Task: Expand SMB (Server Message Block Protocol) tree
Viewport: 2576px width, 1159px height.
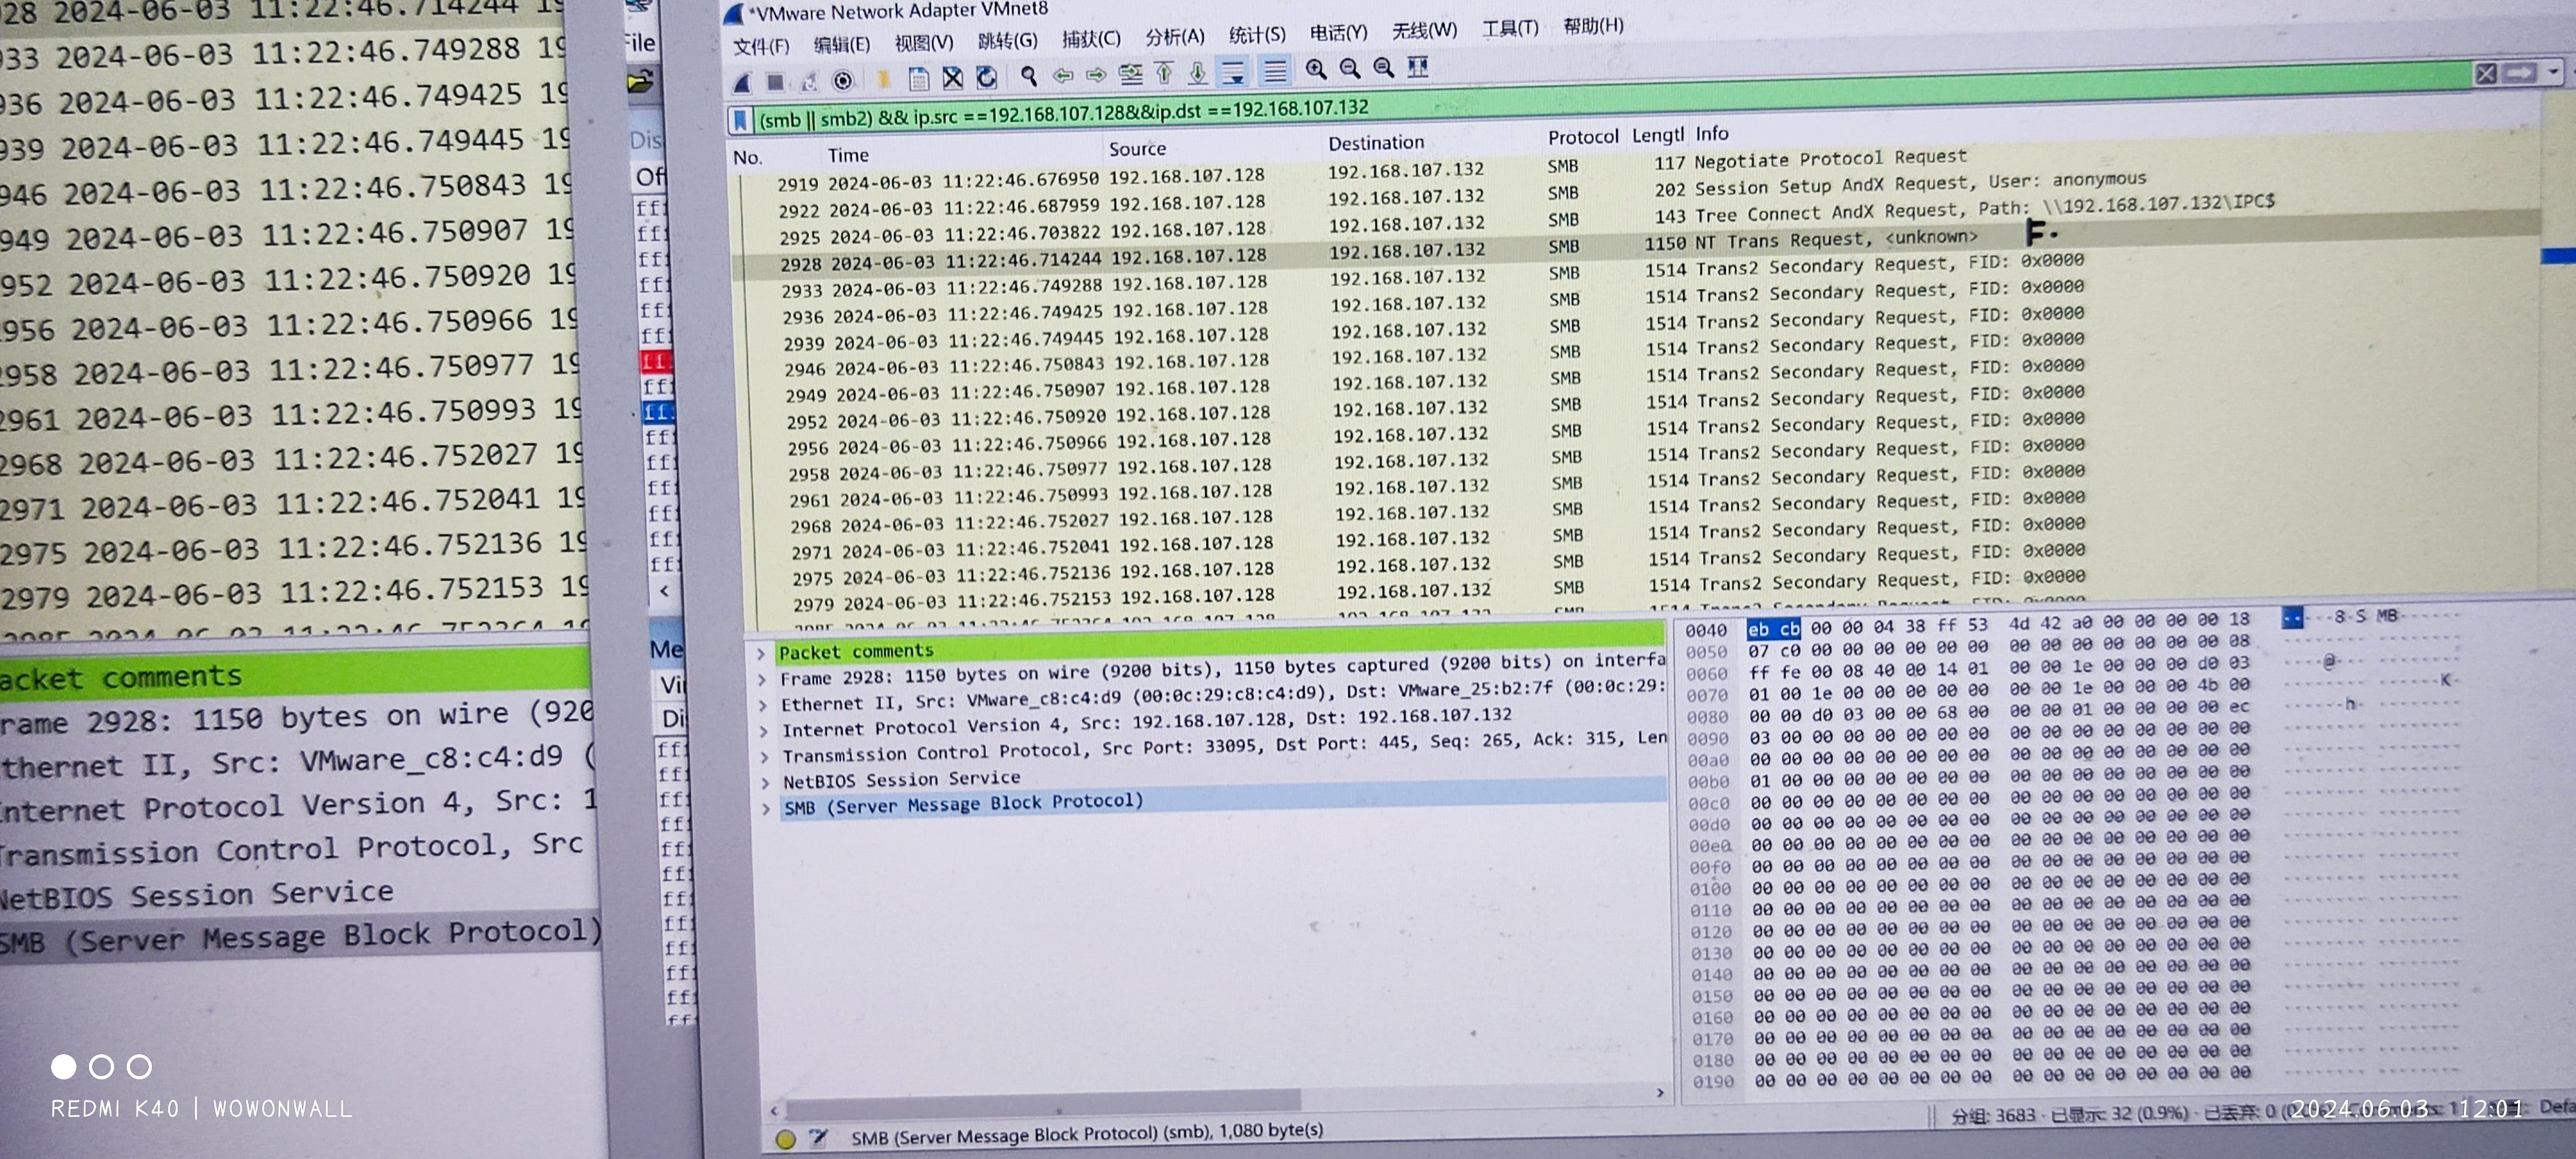Action: [765, 808]
